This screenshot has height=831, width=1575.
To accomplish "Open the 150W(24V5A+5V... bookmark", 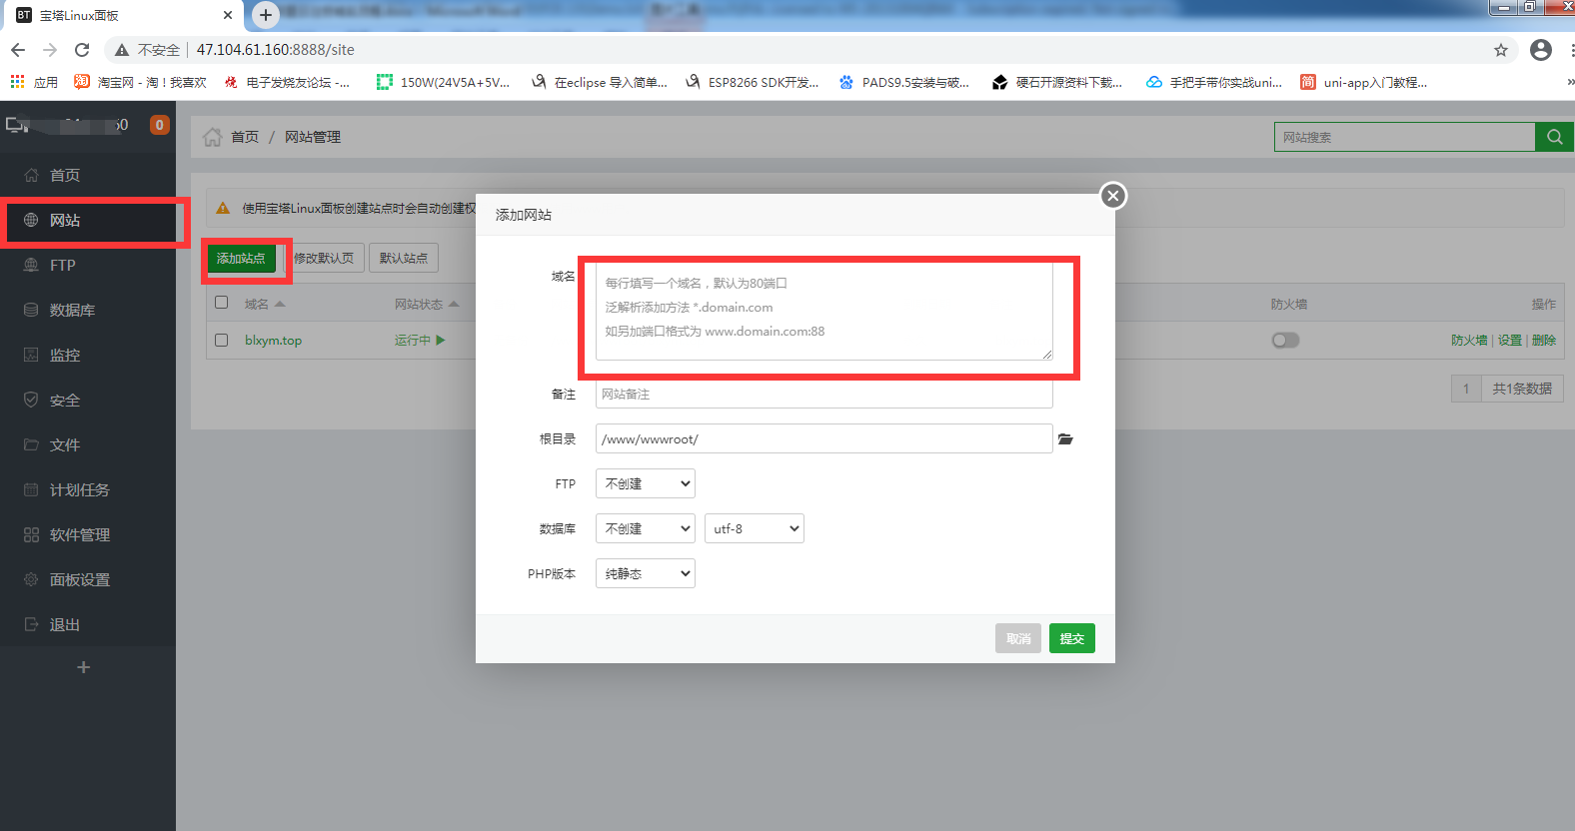I will (x=443, y=82).
